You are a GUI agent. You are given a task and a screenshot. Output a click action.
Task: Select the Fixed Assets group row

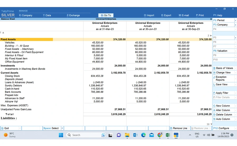click(x=106, y=39)
